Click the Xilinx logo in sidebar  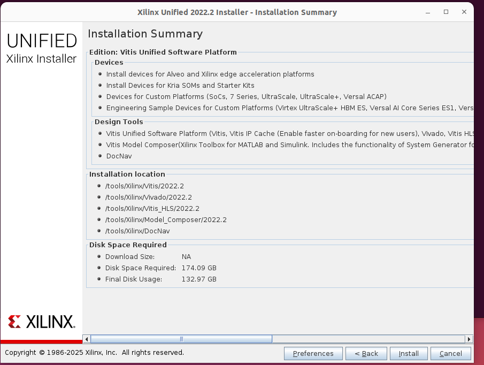(41, 322)
